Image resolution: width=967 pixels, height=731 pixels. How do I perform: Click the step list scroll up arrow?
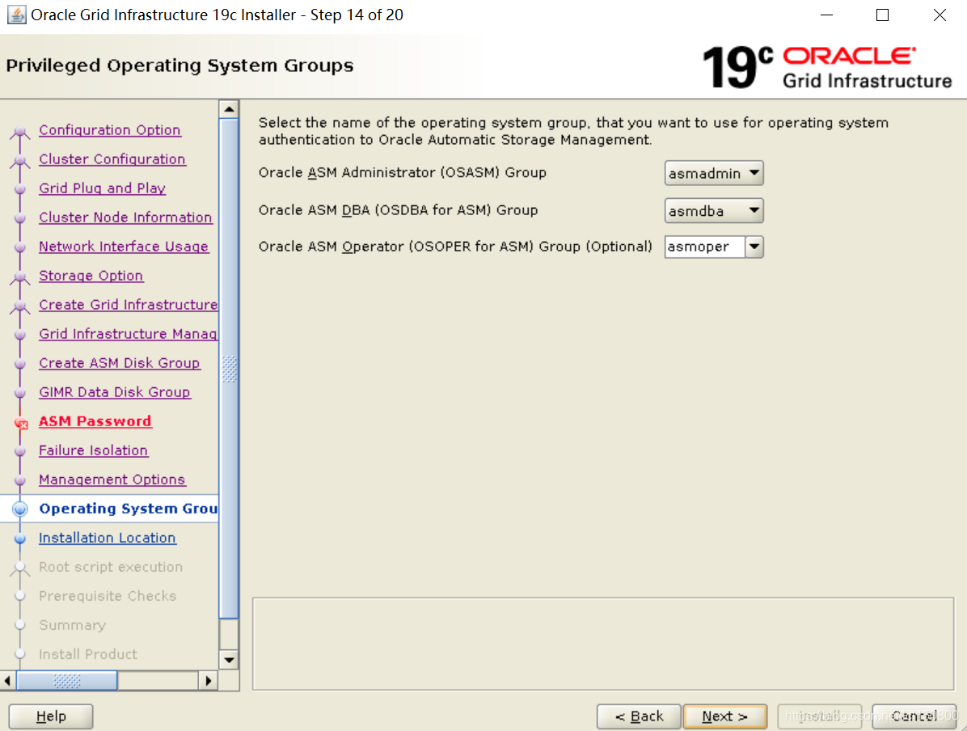tap(229, 109)
